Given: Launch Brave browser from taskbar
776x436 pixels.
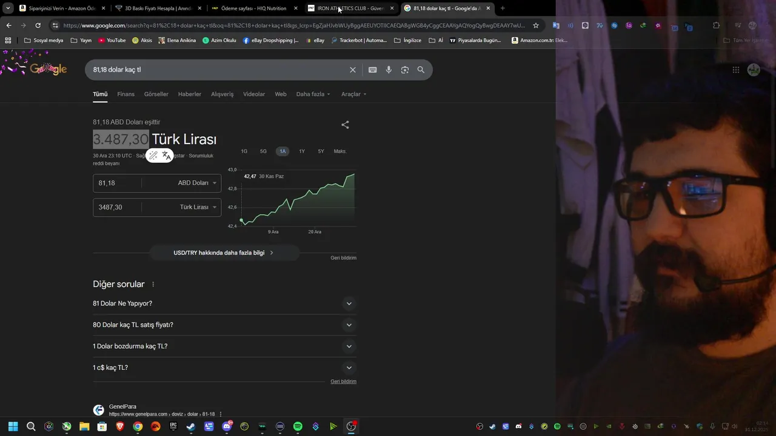Looking at the screenshot, I should [x=120, y=426].
